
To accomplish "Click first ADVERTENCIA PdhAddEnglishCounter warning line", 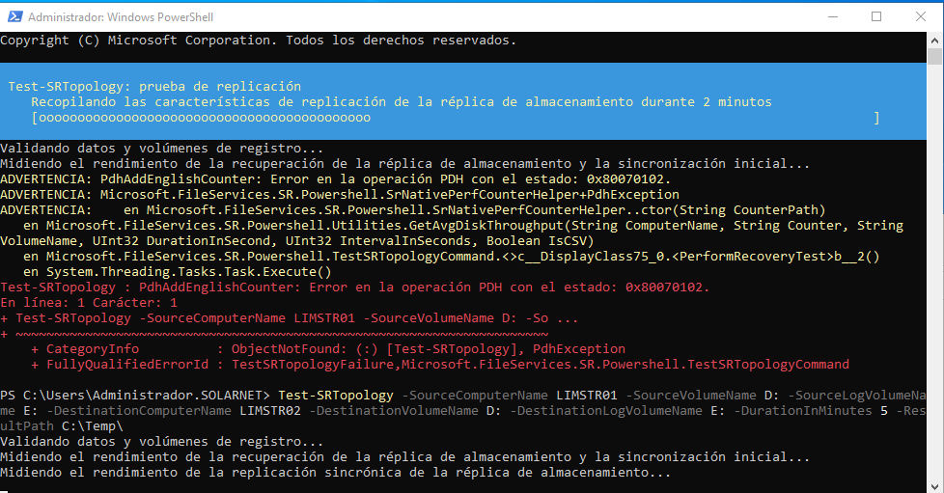I will [x=335, y=179].
